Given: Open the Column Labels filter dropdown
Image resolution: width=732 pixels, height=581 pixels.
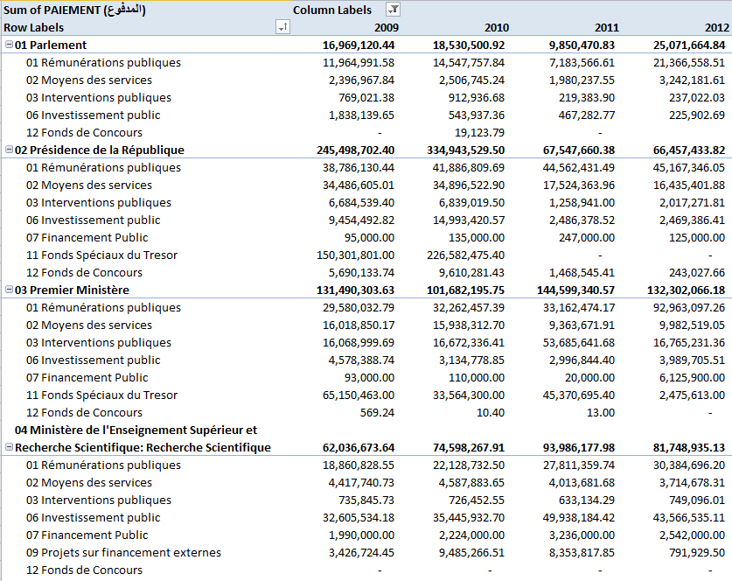Looking at the screenshot, I should 393,10.
